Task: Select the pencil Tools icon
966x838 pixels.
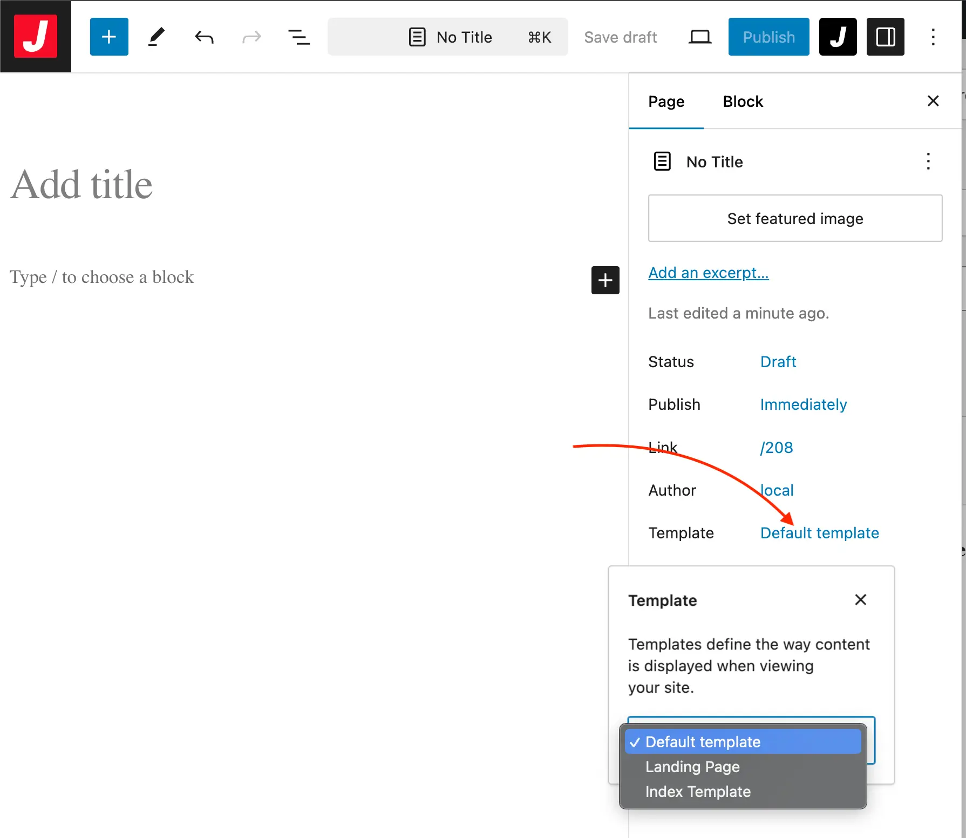Action: (x=157, y=37)
